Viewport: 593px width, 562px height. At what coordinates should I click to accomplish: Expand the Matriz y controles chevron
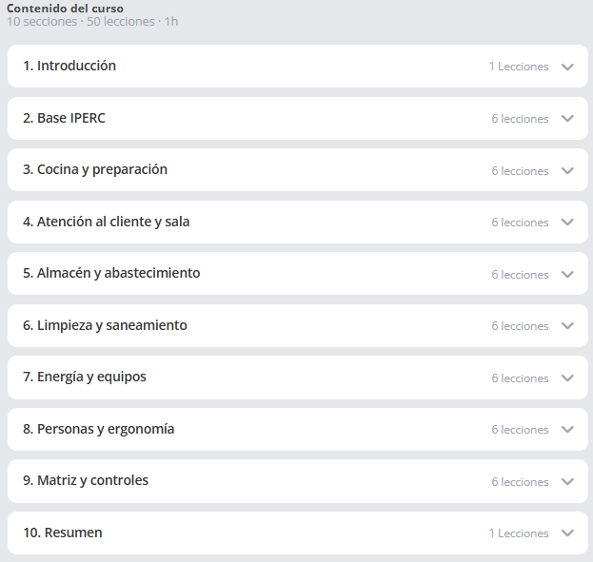pos(567,481)
